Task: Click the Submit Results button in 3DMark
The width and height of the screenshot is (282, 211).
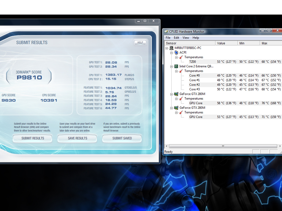Action: [32, 138]
